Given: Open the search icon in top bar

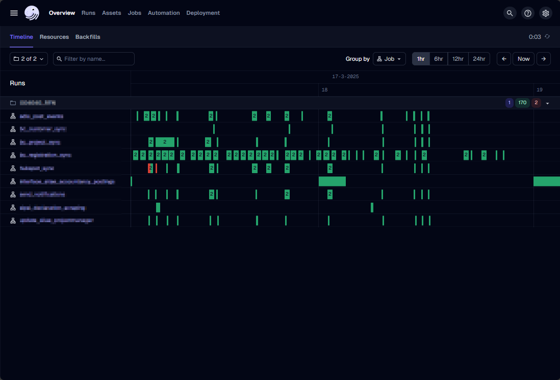Looking at the screenshot, I should 510,13.
